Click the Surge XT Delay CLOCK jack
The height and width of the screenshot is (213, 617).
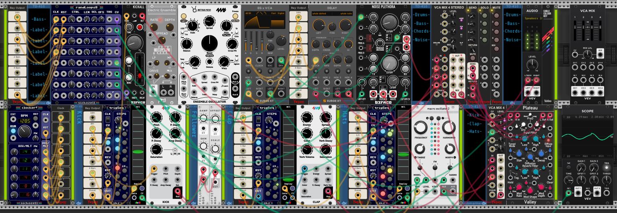(x=316, y=61)
